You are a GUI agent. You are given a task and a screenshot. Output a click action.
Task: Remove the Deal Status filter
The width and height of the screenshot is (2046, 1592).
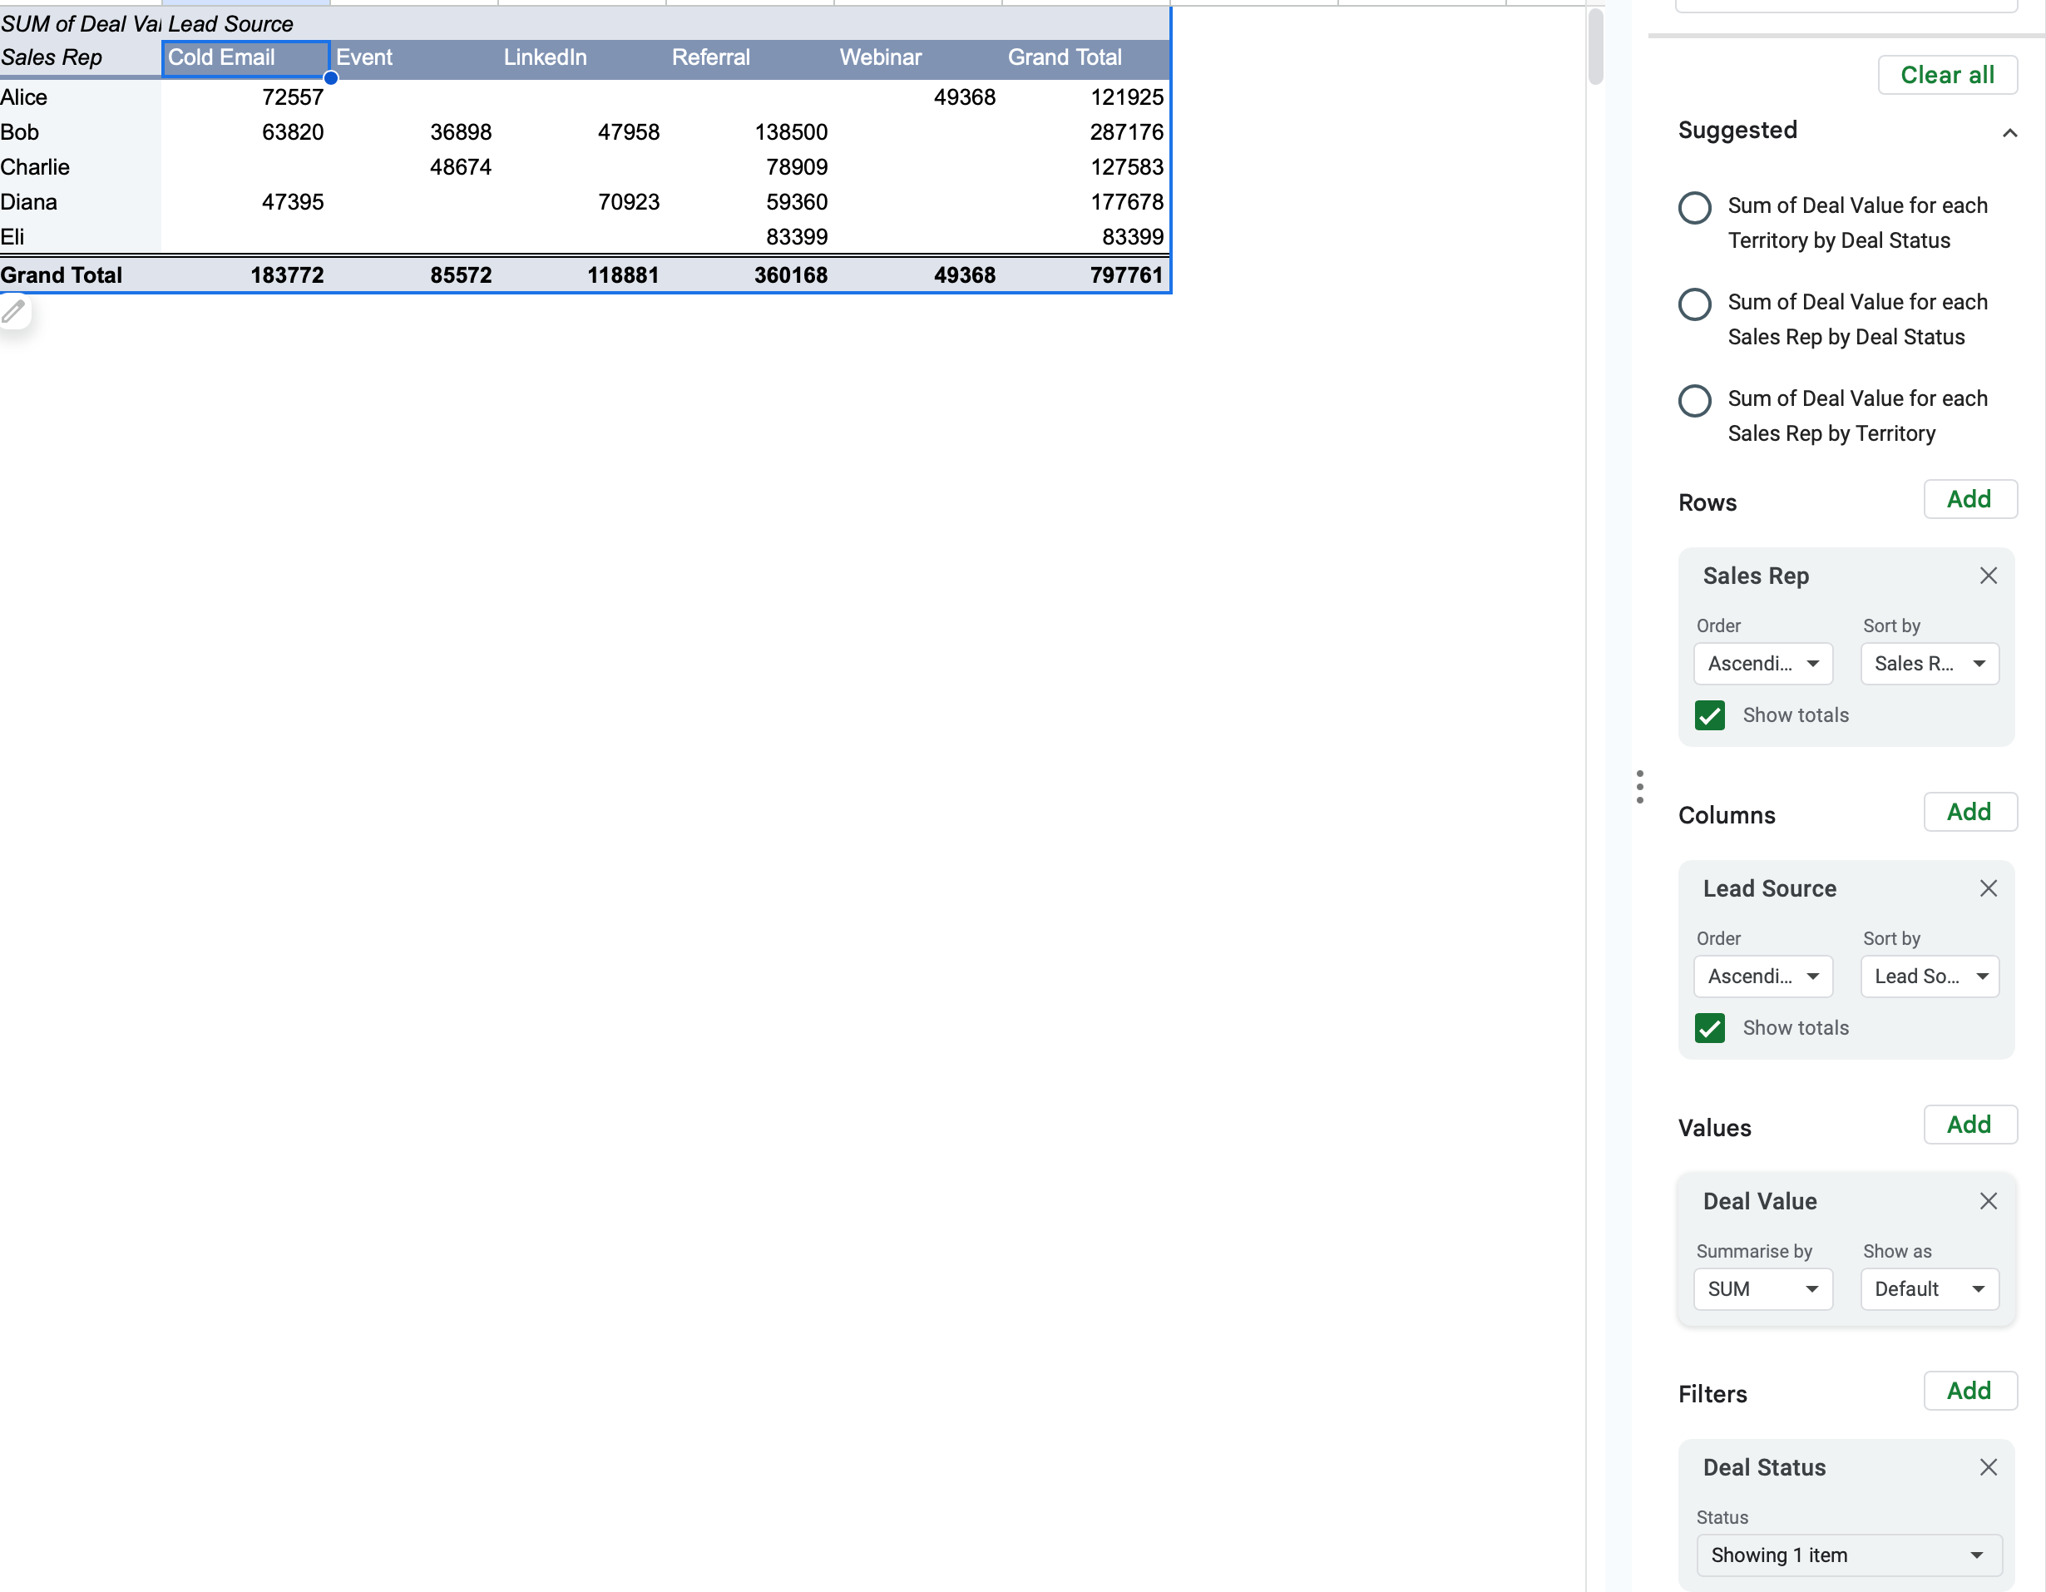click(1988, 1467)
